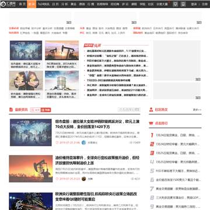Click the oil article author avatar icon
Viewport: 210px width, 210px height.
[84, 178]
